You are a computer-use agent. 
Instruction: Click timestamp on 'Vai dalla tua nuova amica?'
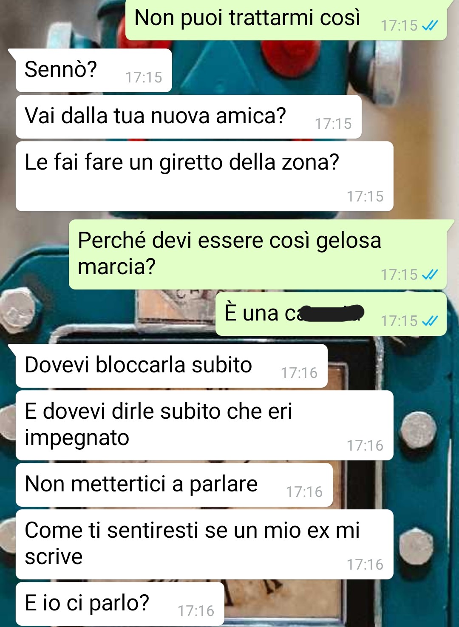(x=333, y=124)
